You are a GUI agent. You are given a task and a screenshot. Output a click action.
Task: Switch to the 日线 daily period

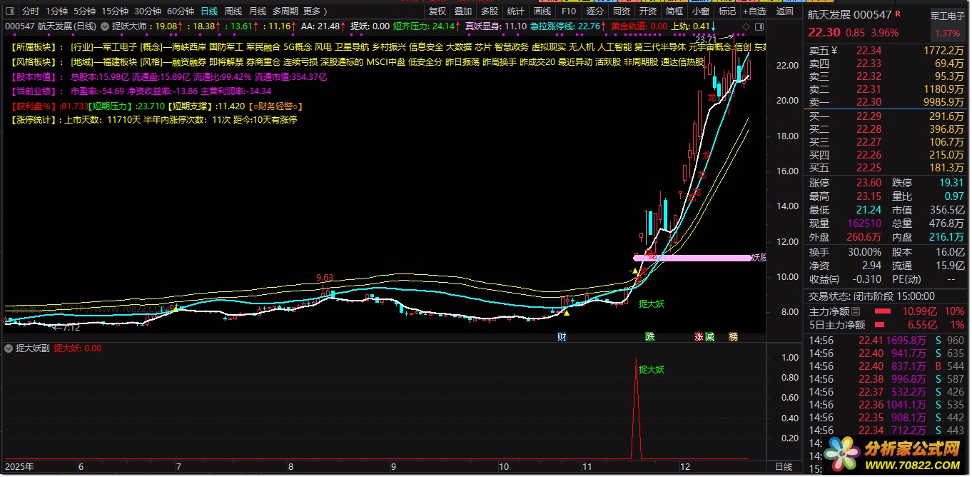click(209, 11)
